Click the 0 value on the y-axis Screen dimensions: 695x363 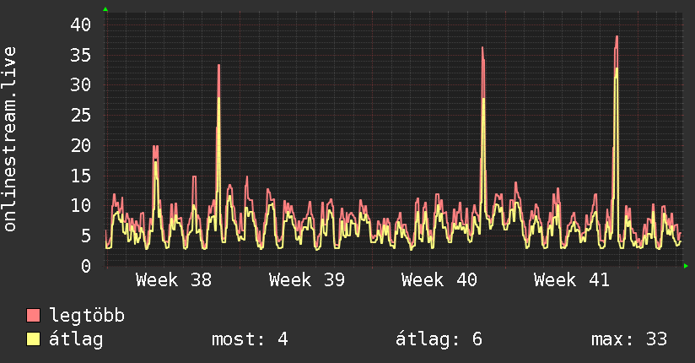point(86,266)
